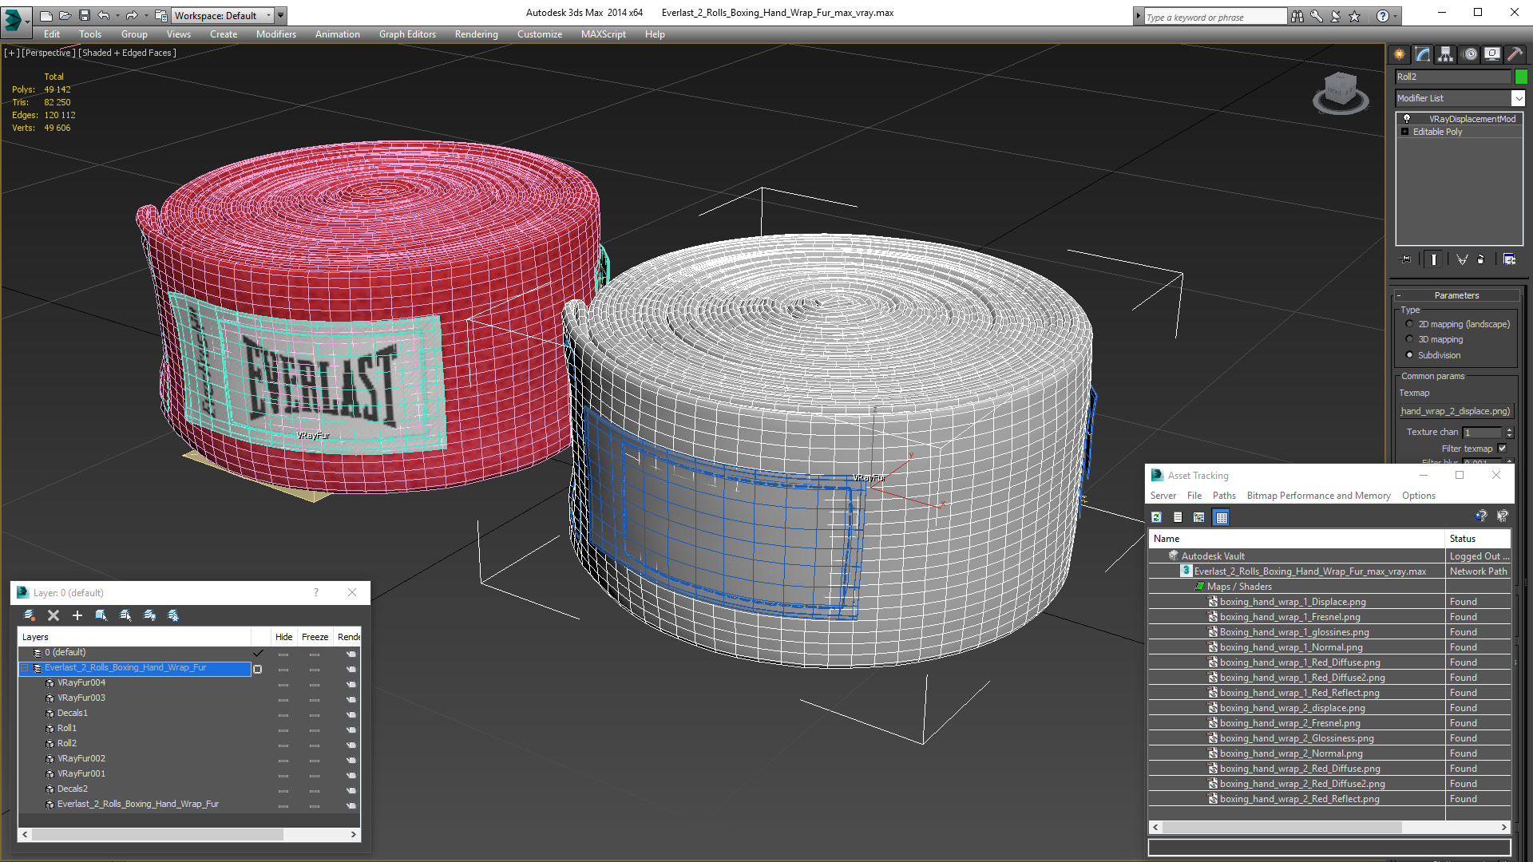Screen dimensions: 1533x862
Task: Click Status Log icon in Asset Tracking
Action: tap(1178, 517)
